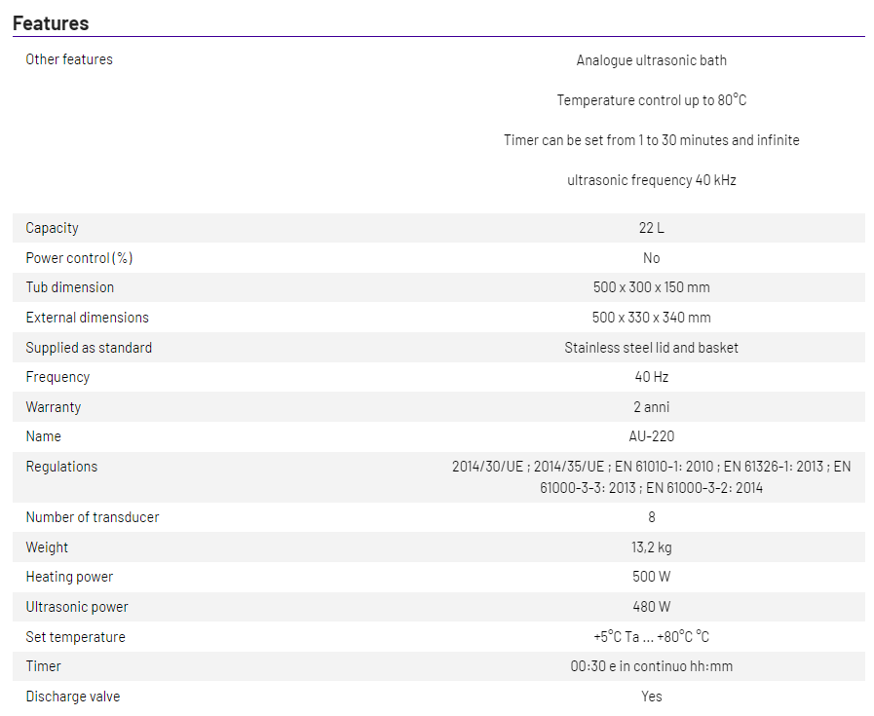874x716 pixels.
Task: Click 'Temperature control up to 80°C' text
Action: click(651, 100)
